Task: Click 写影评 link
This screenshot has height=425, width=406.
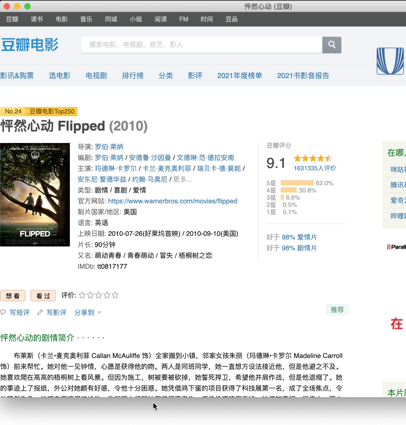Action: coord(56,313)
